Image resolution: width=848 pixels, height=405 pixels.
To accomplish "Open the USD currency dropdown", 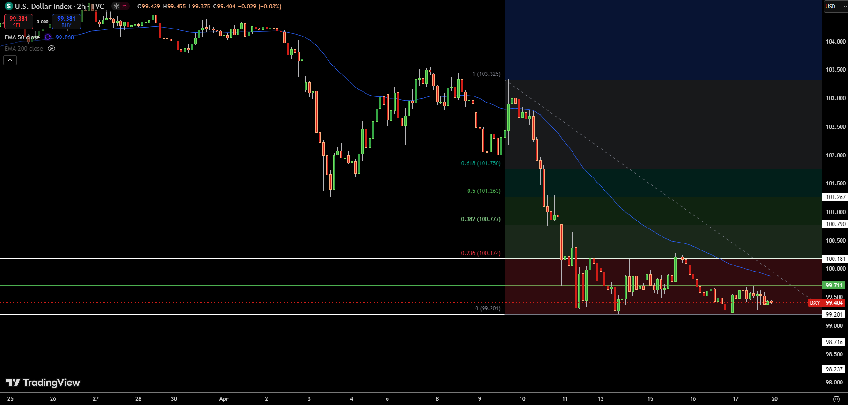I will [835, 6].
